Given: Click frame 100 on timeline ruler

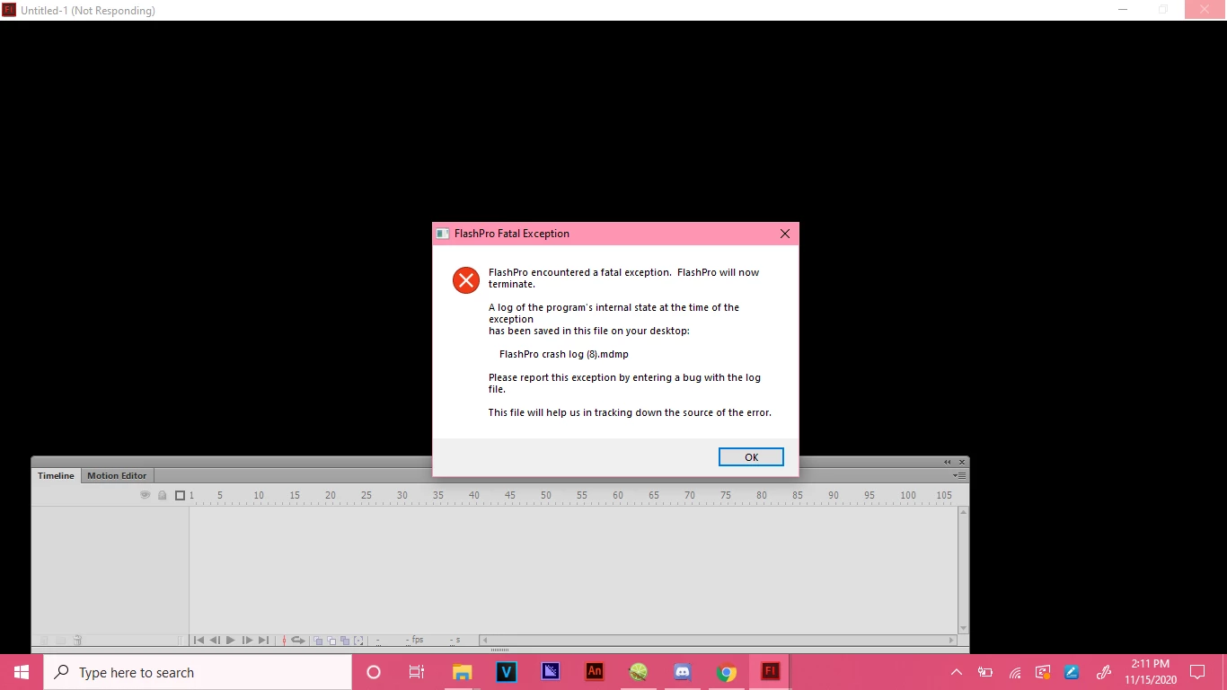Looking at the screenshot, I should [x=908, y=495].
